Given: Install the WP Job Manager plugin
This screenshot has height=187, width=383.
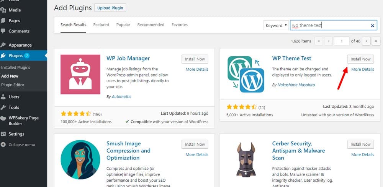Looking at the screenshot, I should click(195, 59).
